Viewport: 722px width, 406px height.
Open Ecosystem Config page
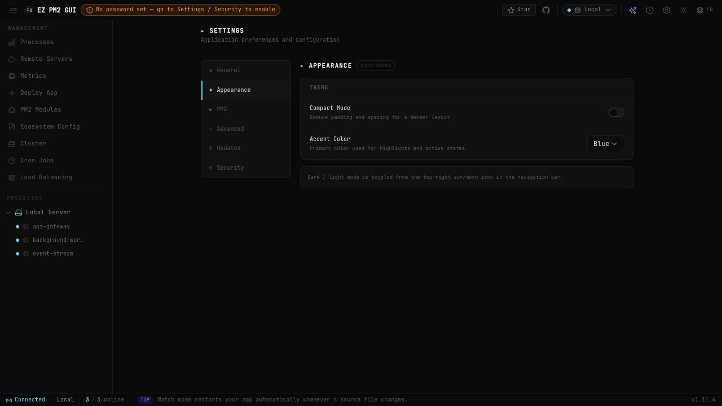pos(56,127)
